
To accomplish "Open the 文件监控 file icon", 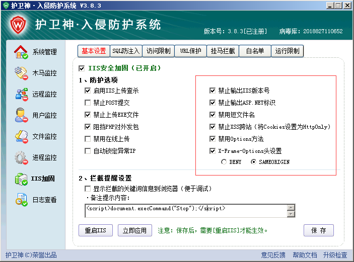I will tap(22, 136).
